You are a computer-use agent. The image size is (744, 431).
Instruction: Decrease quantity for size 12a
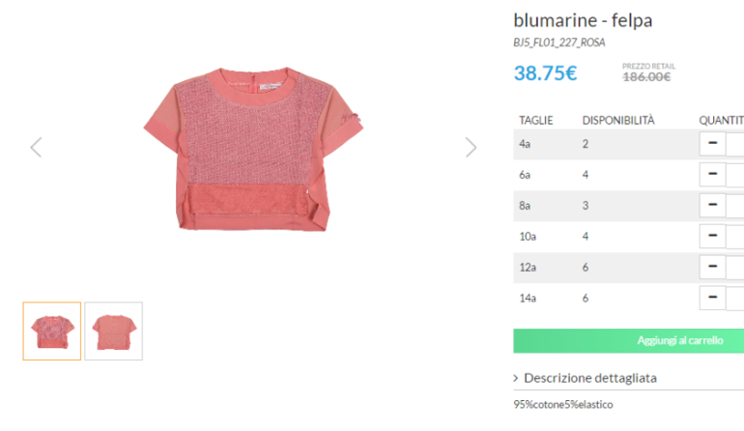(711, 268)
